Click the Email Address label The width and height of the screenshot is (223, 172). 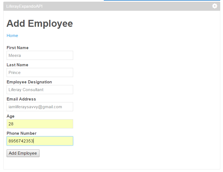point(21,99)
